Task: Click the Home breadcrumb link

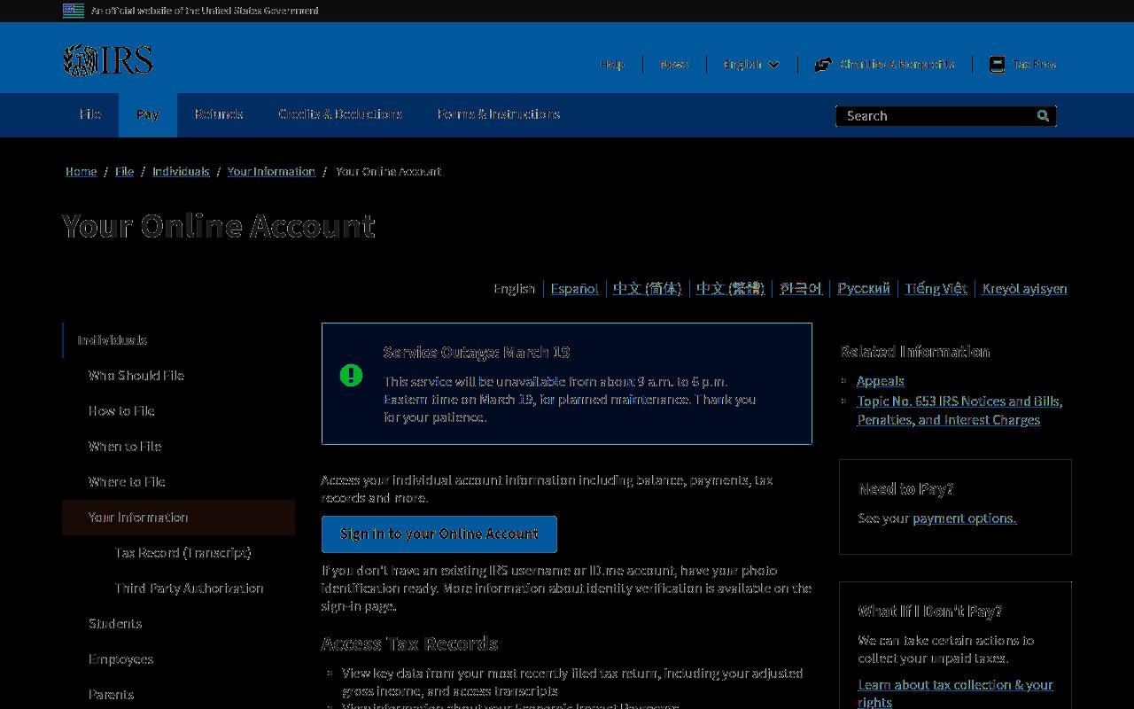Action: pos(82,171)
